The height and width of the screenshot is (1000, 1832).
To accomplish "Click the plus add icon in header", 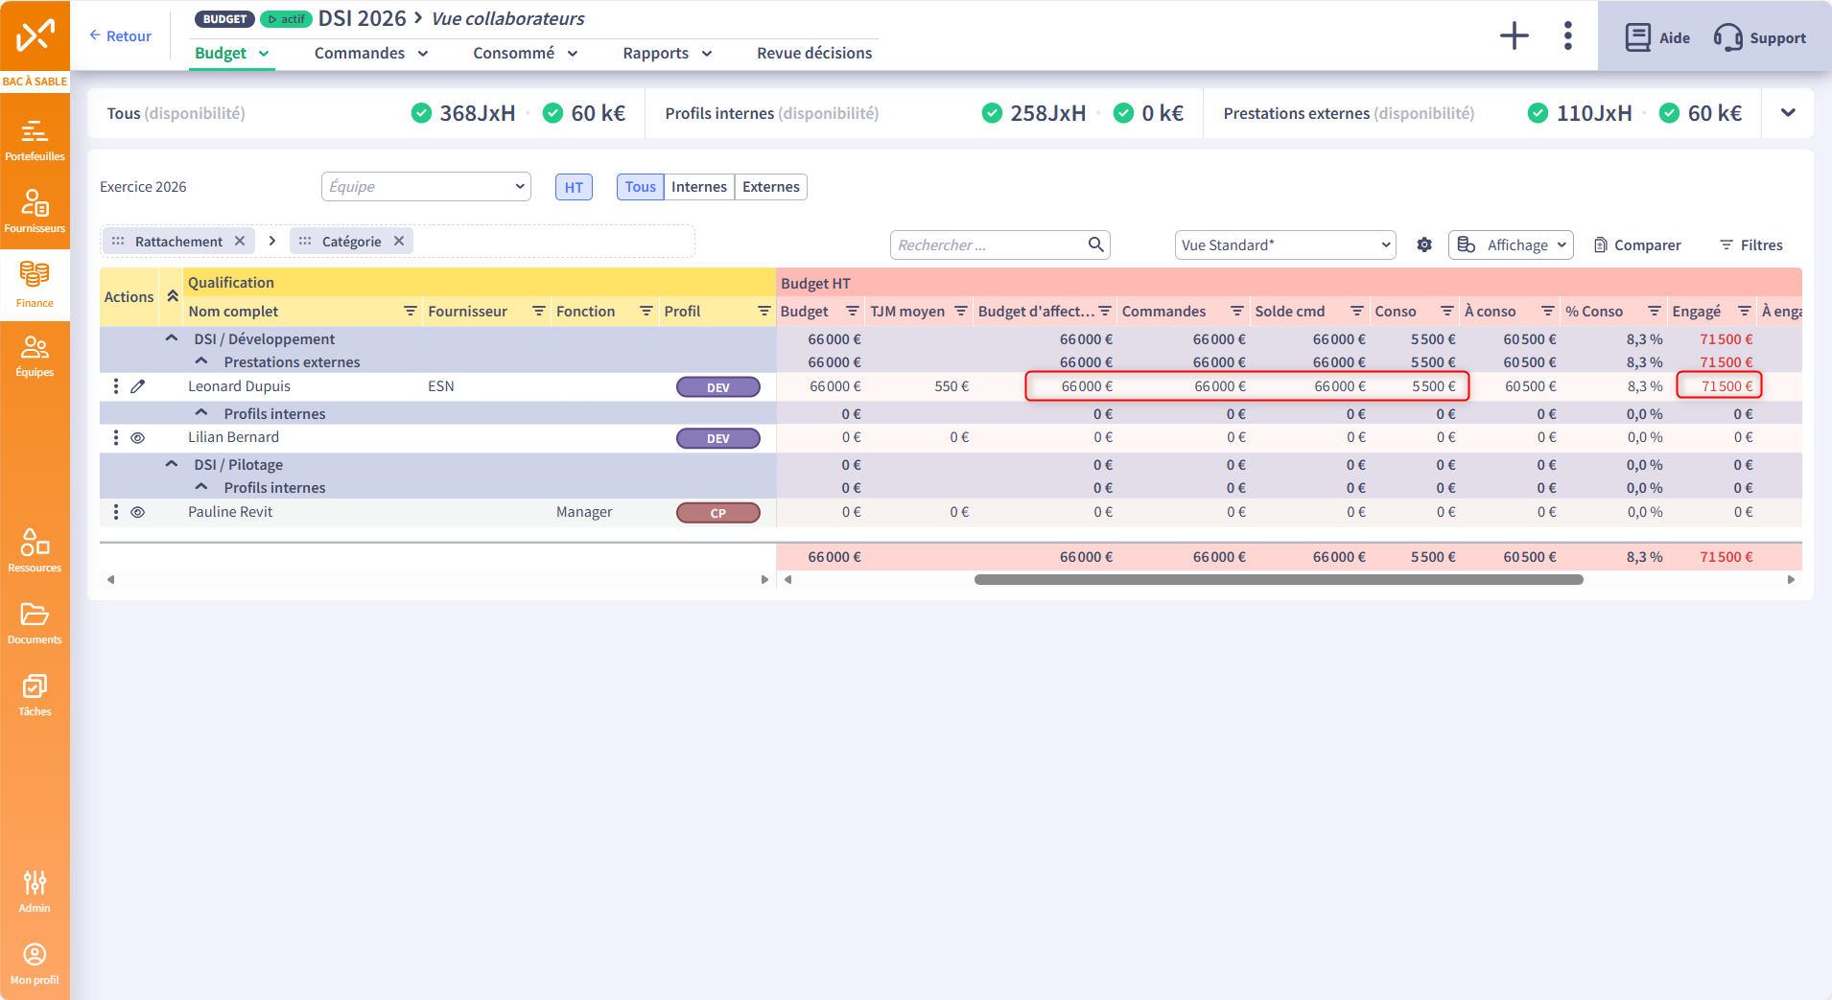I will 1514,36.
